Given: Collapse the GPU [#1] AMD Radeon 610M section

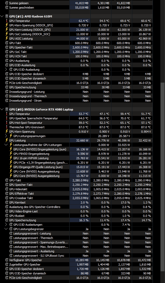Looking at the screenshot, I should tap(2, 16).
